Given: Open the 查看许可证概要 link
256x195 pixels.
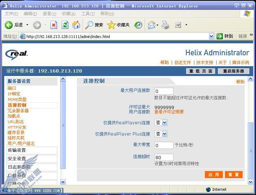Looking at the screenshot, I should tap(169, 112).
